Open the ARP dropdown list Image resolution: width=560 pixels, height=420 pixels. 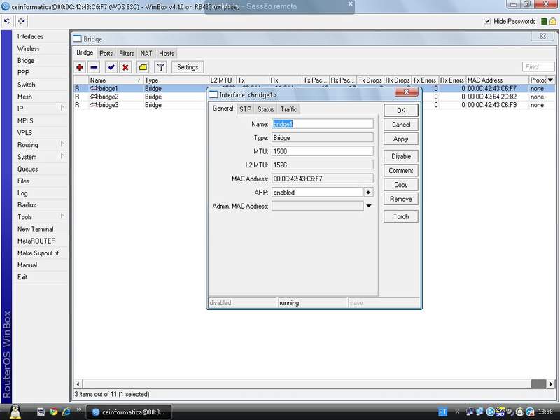point(368,192)
